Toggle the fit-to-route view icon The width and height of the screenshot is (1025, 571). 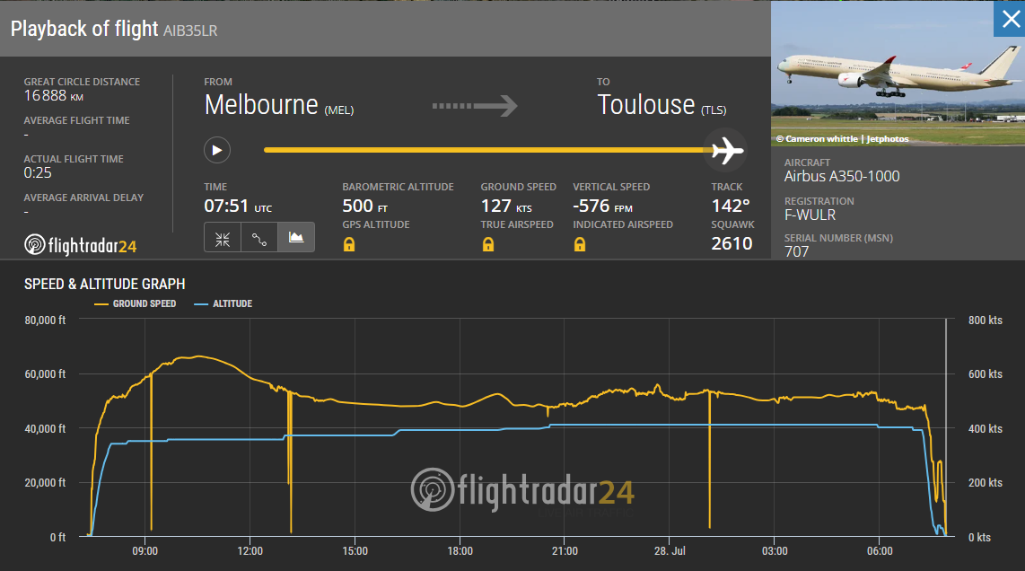pos(223,237)
